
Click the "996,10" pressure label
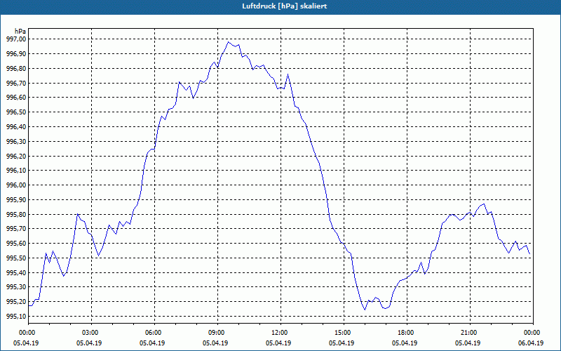coord(16,171)
